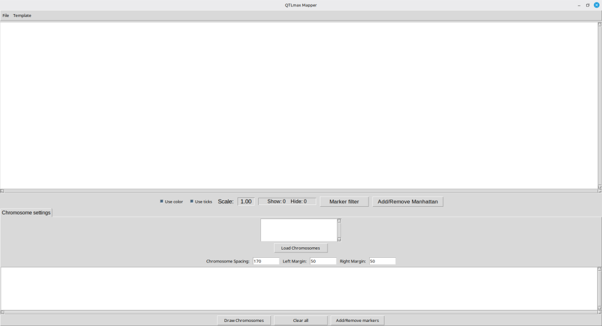Viewport: 602px width, 326px height.
Task: Switch to the Chromosome settings tab
Action: coord(26,213)
